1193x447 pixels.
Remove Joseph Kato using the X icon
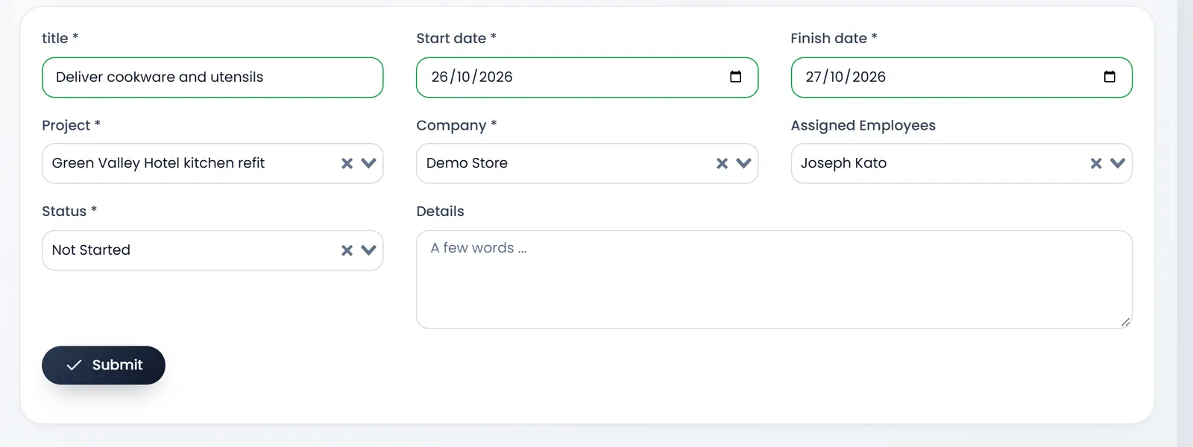tap(1096, 163)
